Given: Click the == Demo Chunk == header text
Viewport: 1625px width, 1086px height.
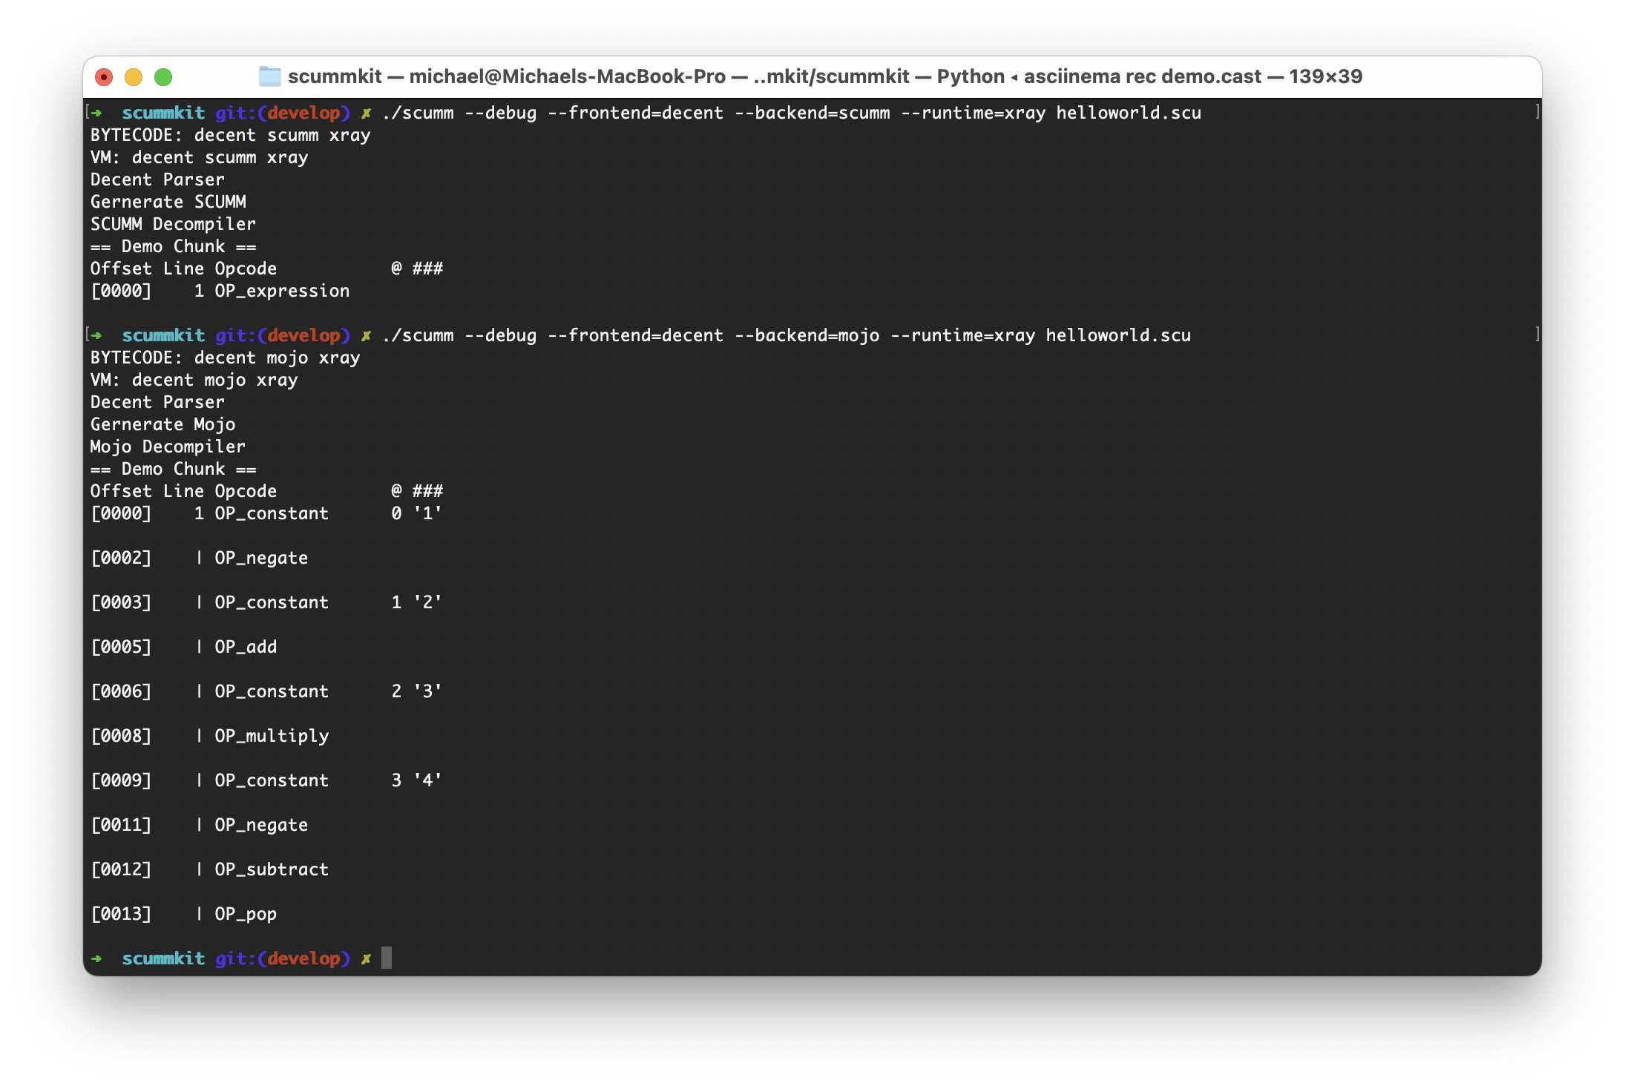Looking at the screenshot, I should coord(173,246).
